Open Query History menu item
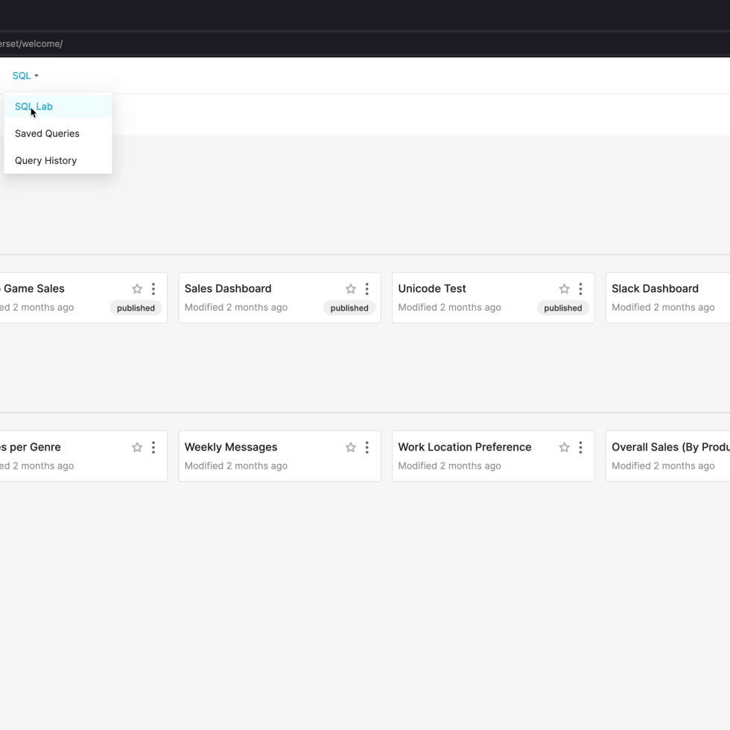 point(45,160)
